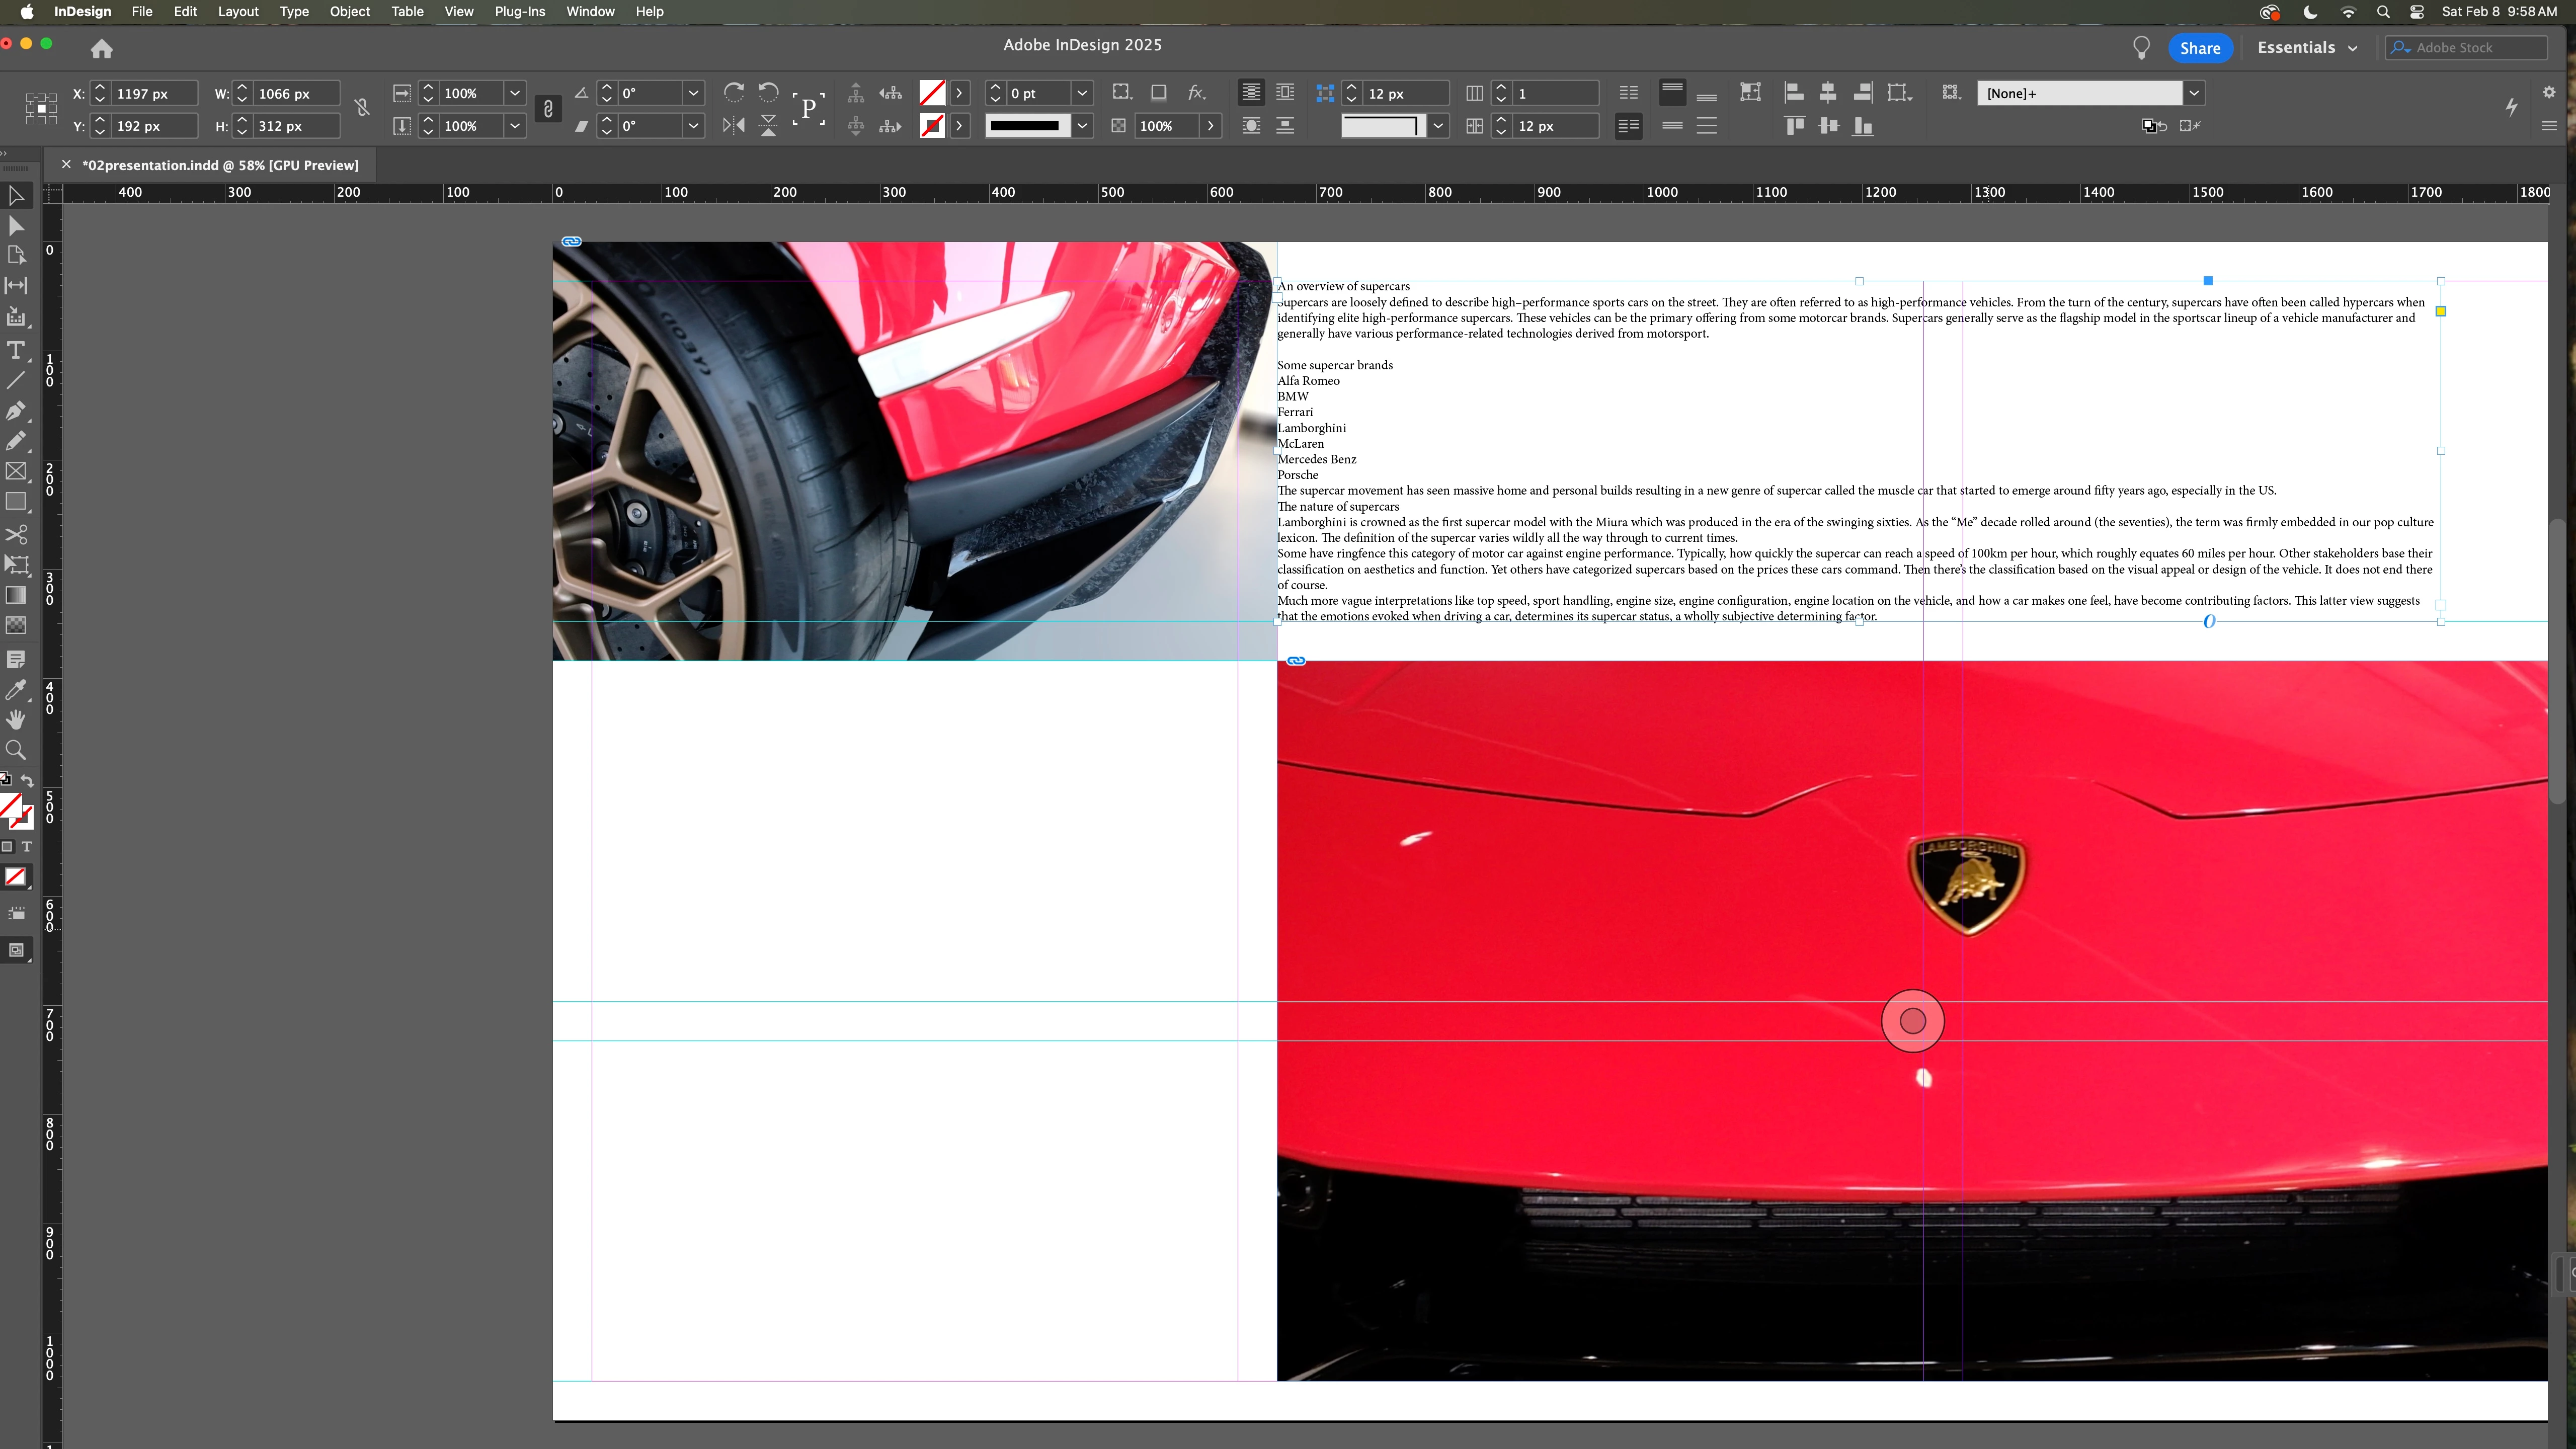Open the drop shadow fx effects icon
2576x1449 pixels.
[1196, 93]
